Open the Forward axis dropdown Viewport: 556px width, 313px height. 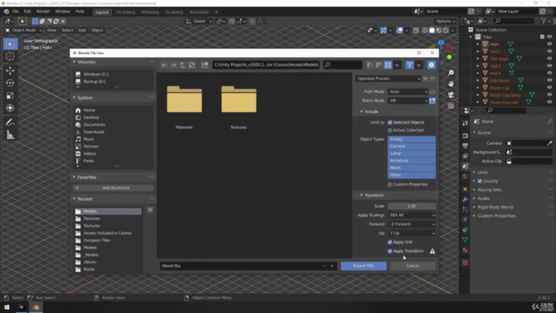coord(412,224)
